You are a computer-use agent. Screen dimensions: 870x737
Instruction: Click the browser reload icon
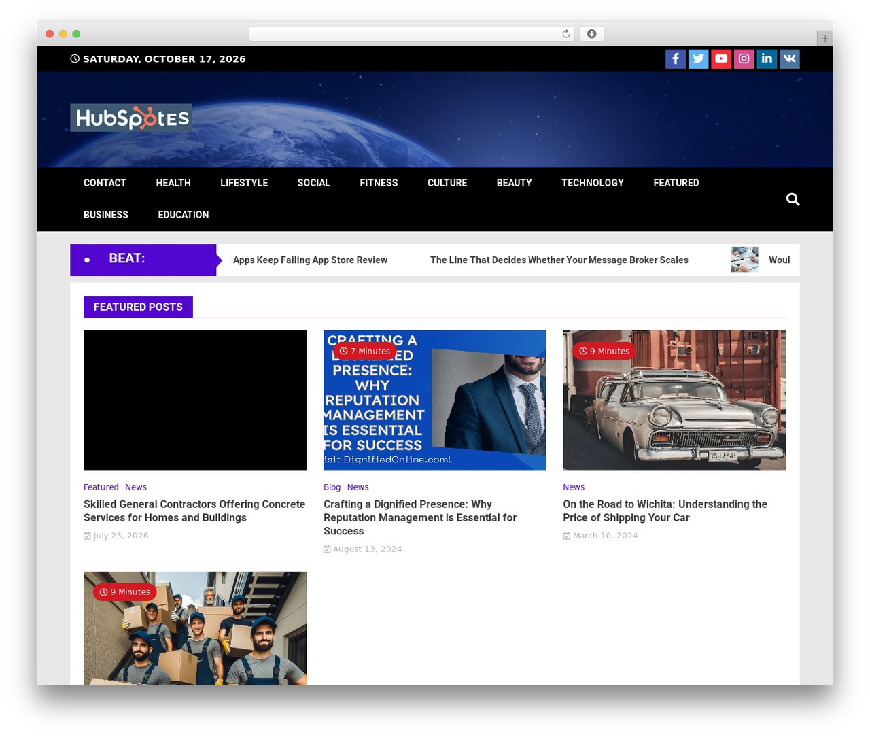coord(566,34)
